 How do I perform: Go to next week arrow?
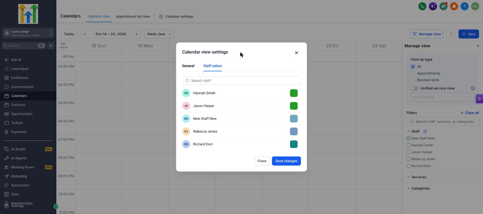[x=137, y=34]
